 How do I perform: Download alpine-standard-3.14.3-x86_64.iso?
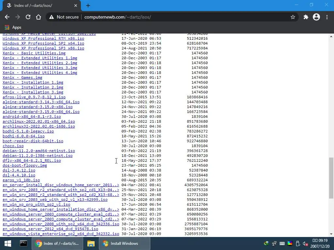pos(41,102)
